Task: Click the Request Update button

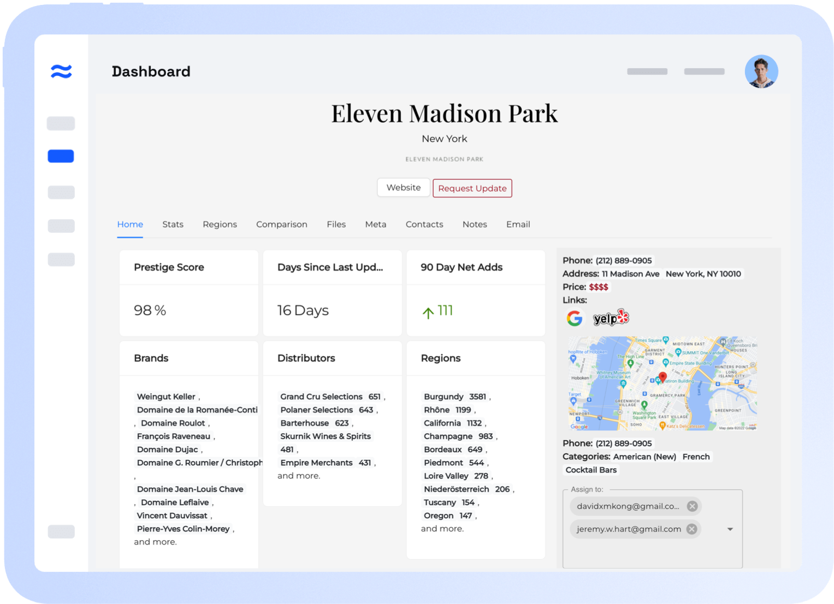Action: pos(472,188)
